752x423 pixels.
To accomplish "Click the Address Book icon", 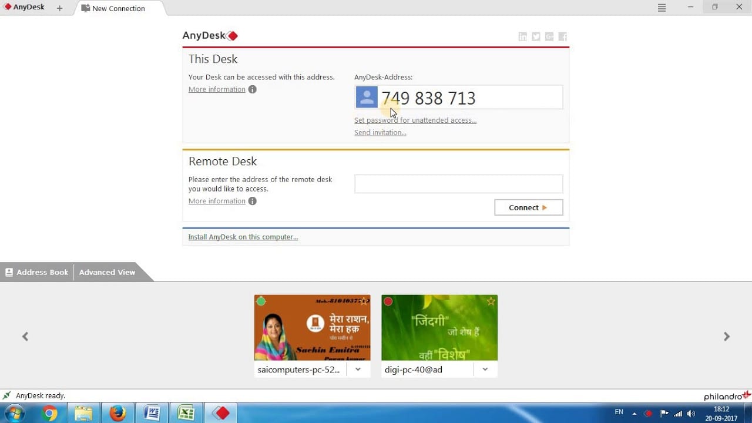I will (x=9, y=272).
